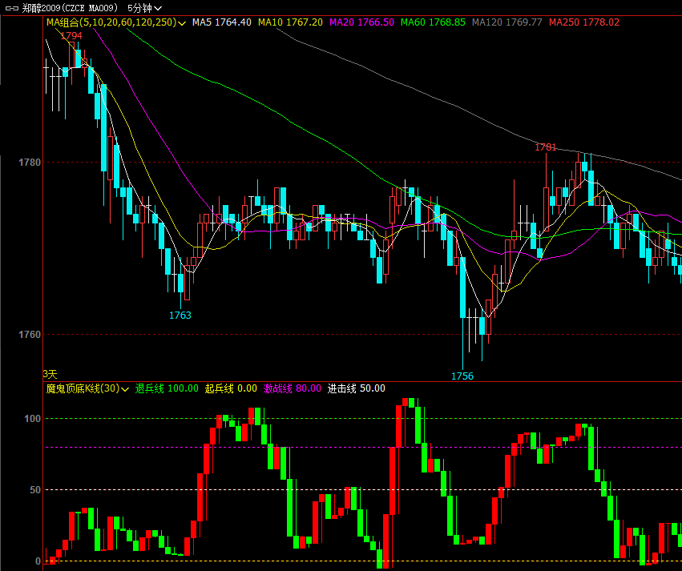Click the 退兵线 100.00 label

(167, 388)
